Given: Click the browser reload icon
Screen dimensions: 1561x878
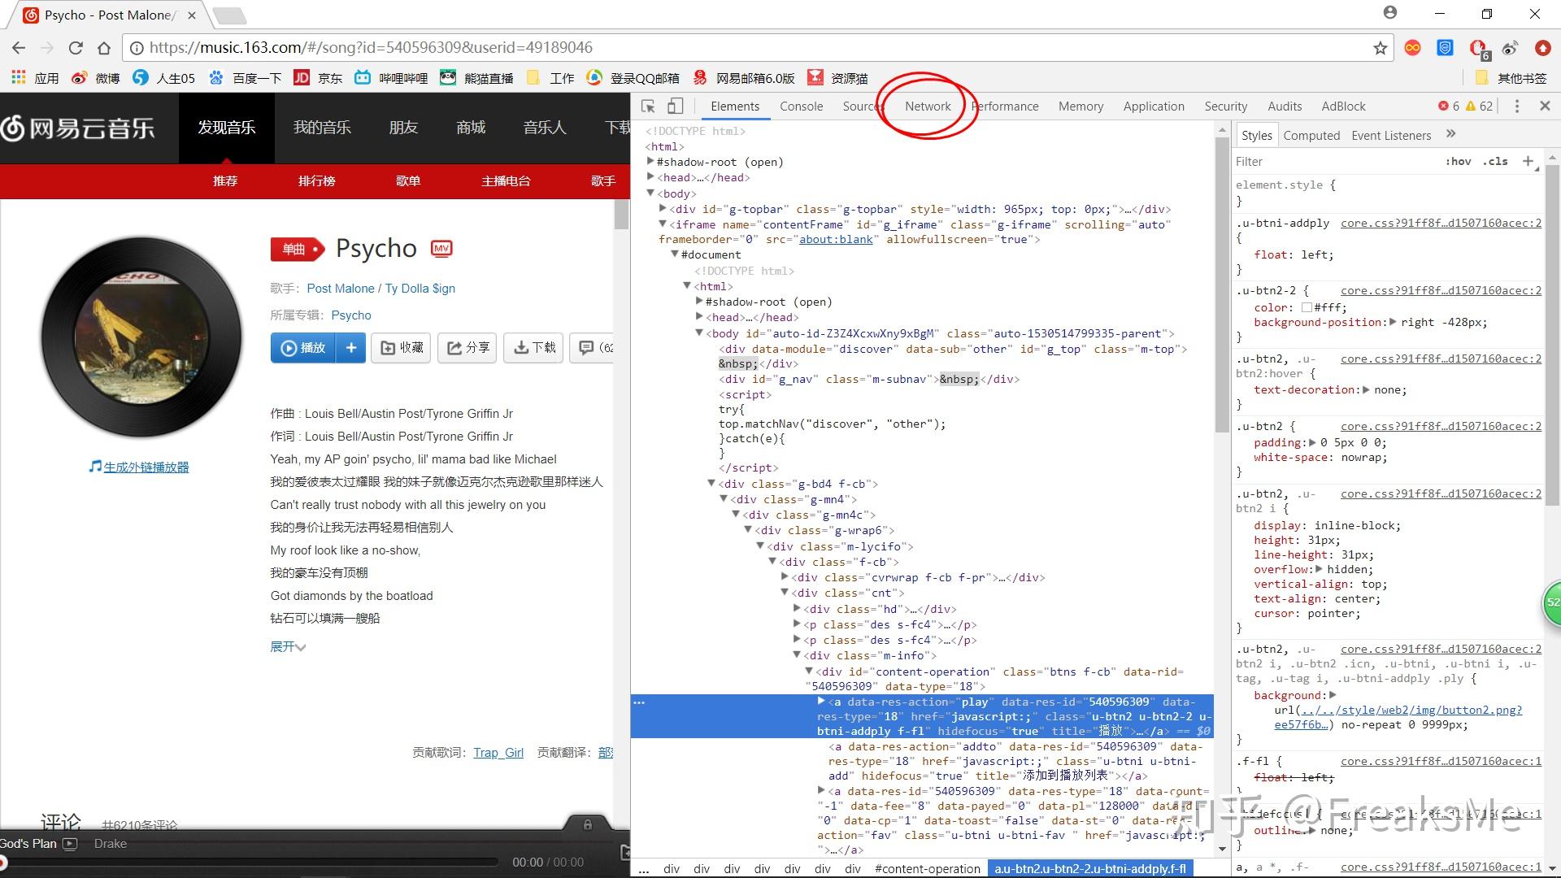Looking at the screenshot, I should coord(76,48).
